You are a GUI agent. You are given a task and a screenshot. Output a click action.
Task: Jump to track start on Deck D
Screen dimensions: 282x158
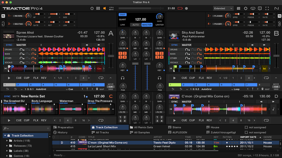[171, 109]
